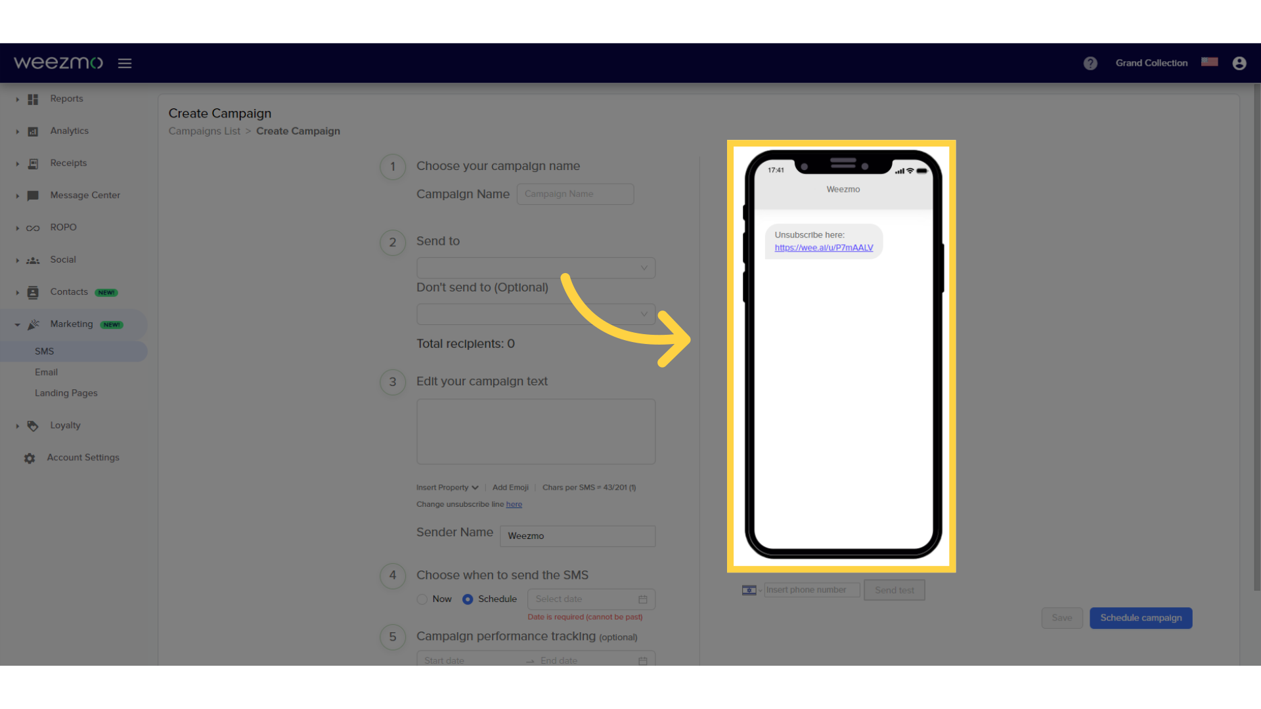The height and width of the screenshot is (709, 1261).
Task: Click the Weezmo hamburger menu icon
Action: pos(124,62)
